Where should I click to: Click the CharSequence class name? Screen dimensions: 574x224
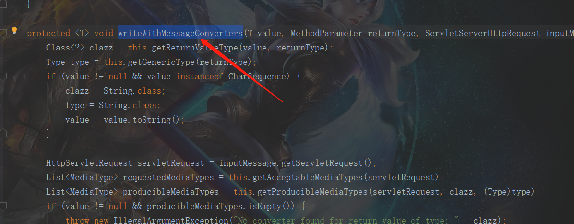point(257,76)
